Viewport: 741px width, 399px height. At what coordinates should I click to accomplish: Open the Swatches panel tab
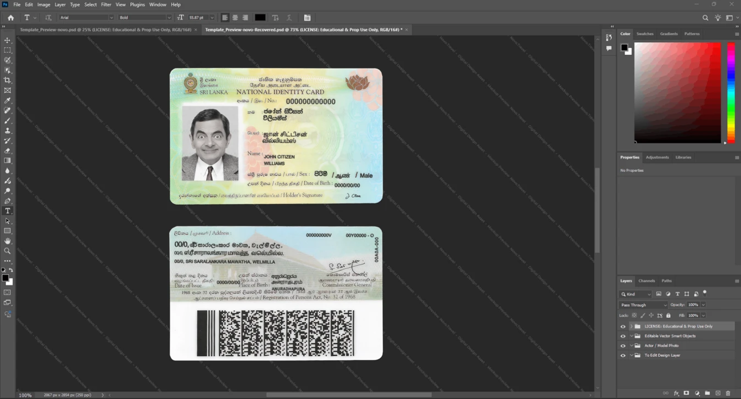click(x=645, y=34)
